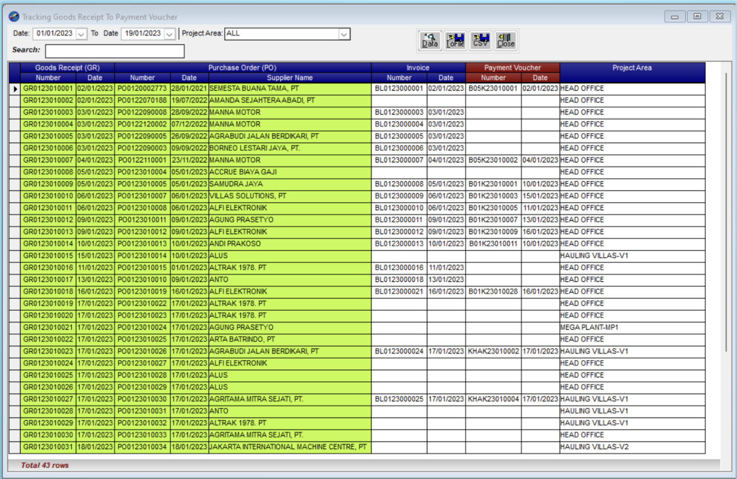Select PO number PO0123010010
The width and height of the screenshot is (737, 479).
coord(142,279)
